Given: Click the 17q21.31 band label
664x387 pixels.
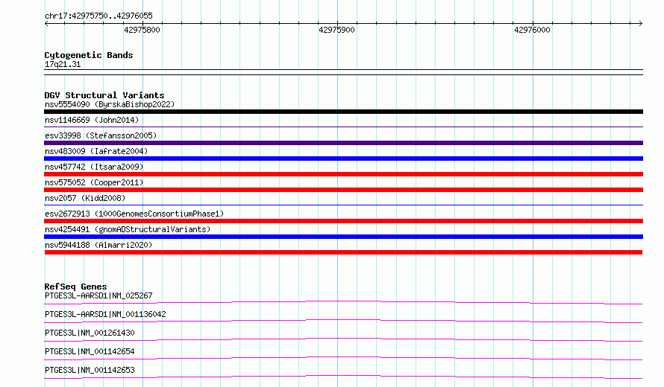Looking at the screenshot, I should pyautogui.click(x=63, y=64).
